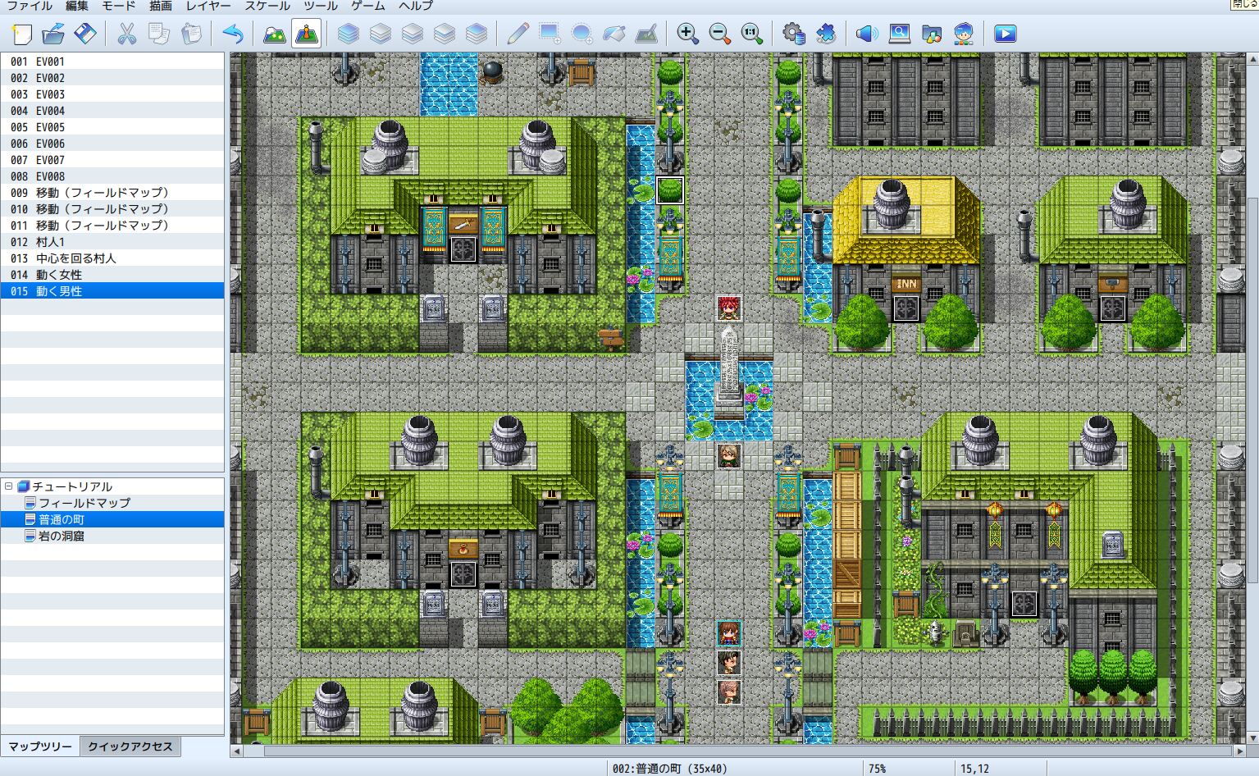
Task: Open the スケール menu
Action: 267,6
